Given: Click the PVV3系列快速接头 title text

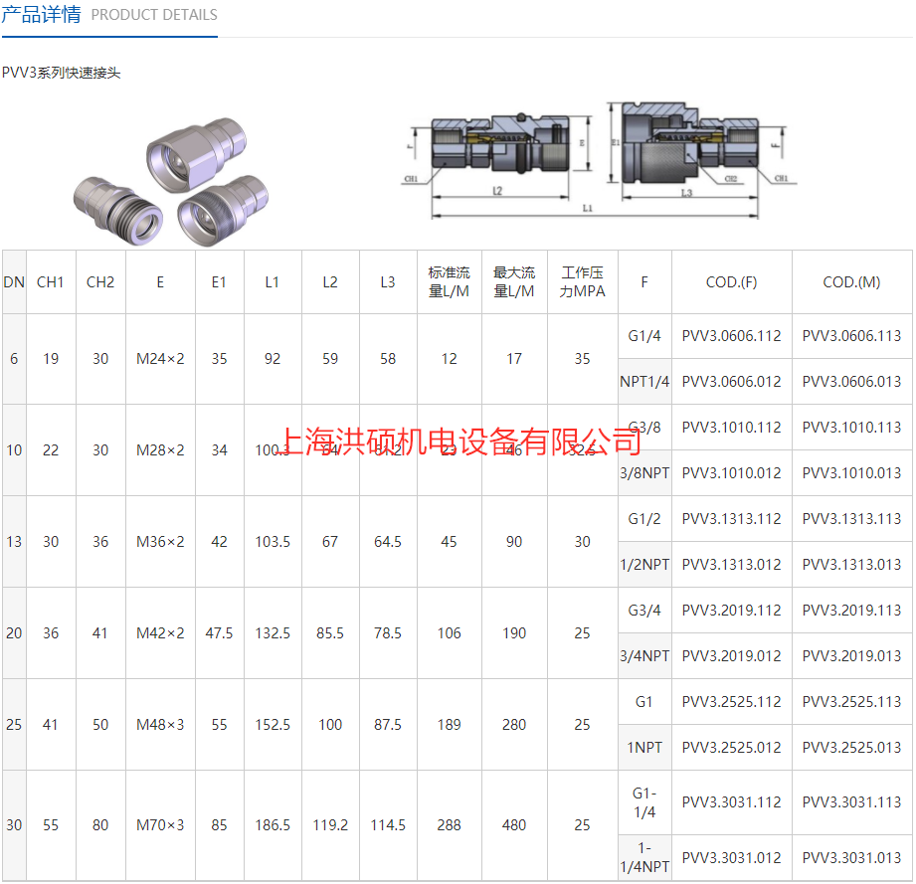Looking at the screenshot, I should click(x=62, y=73).
